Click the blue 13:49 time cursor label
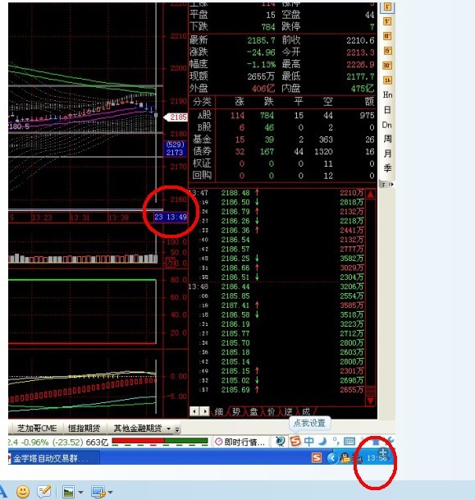 click(x=171, y=217)
